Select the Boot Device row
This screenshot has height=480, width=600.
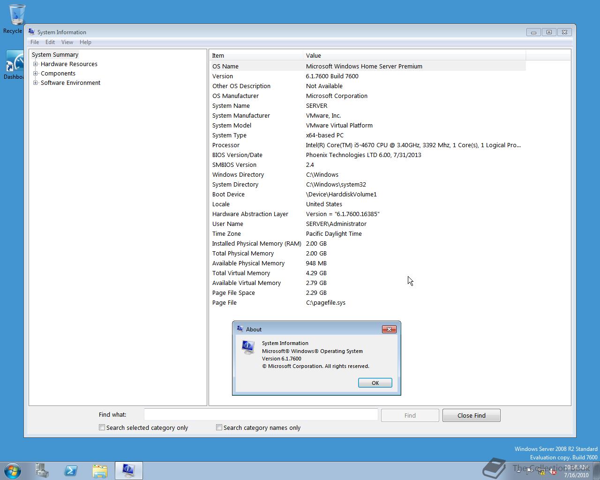[367, 195]
